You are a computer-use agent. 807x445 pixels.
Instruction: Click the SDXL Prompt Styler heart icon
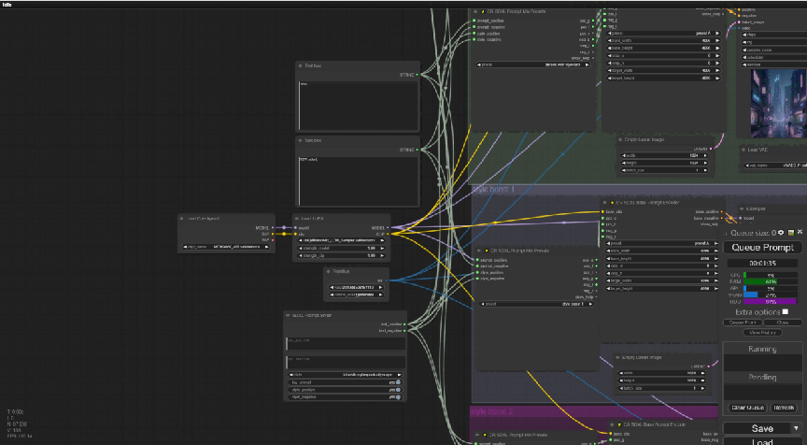[x=288, y=315]
